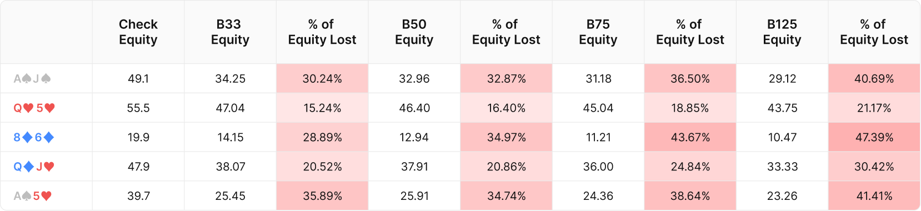This screenshot has height=211, width=921.
Task: Click the 8♦6♦ hand label
Action: [33, 138]
